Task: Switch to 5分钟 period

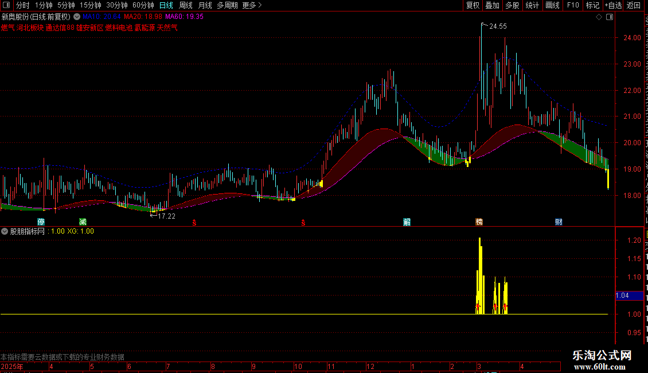Action: (66, 5)
